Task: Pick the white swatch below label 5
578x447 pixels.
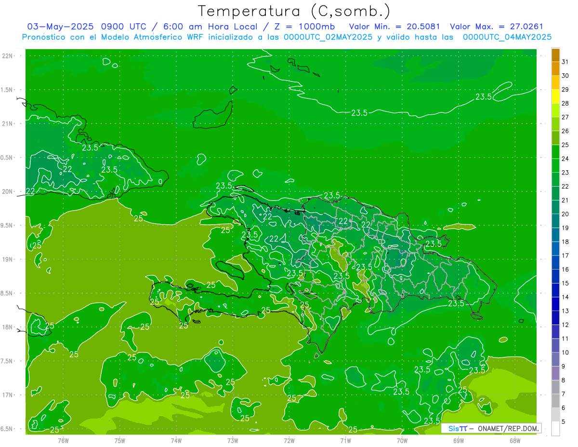Action: pyautogui.click(x=555, y=429)
